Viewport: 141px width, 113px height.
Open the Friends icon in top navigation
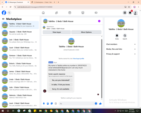[56, 13]
